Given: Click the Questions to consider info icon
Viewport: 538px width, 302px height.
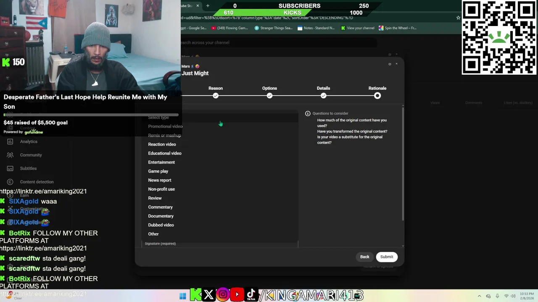Looking at the screenshot, I should coord(308,113).
